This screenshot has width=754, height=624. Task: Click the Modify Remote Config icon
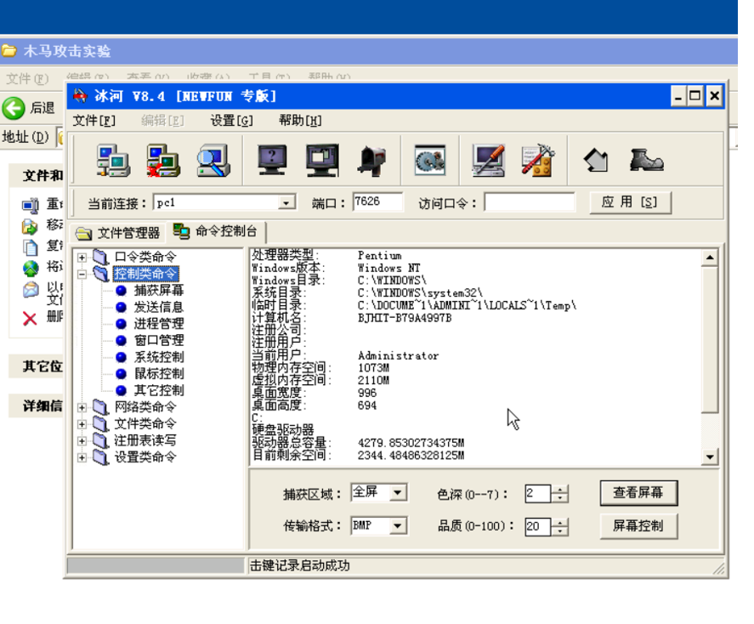pyautogui.click(x=489, y=161)
